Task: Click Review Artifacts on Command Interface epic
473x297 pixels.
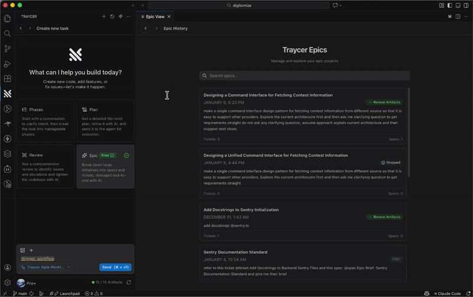Action: click(x=384, y=102)
